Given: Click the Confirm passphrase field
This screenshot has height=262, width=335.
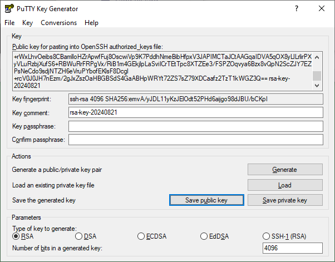Looking at the screenshot, I should [x=196, y=140].
